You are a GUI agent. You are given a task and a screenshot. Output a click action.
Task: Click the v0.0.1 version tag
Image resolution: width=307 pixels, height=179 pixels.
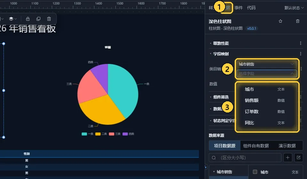pos(251,28)
